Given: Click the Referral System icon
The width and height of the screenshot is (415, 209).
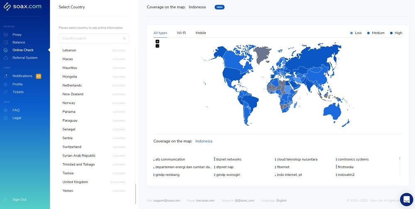Looking at the screenshot, I should [x=6, y=58].
